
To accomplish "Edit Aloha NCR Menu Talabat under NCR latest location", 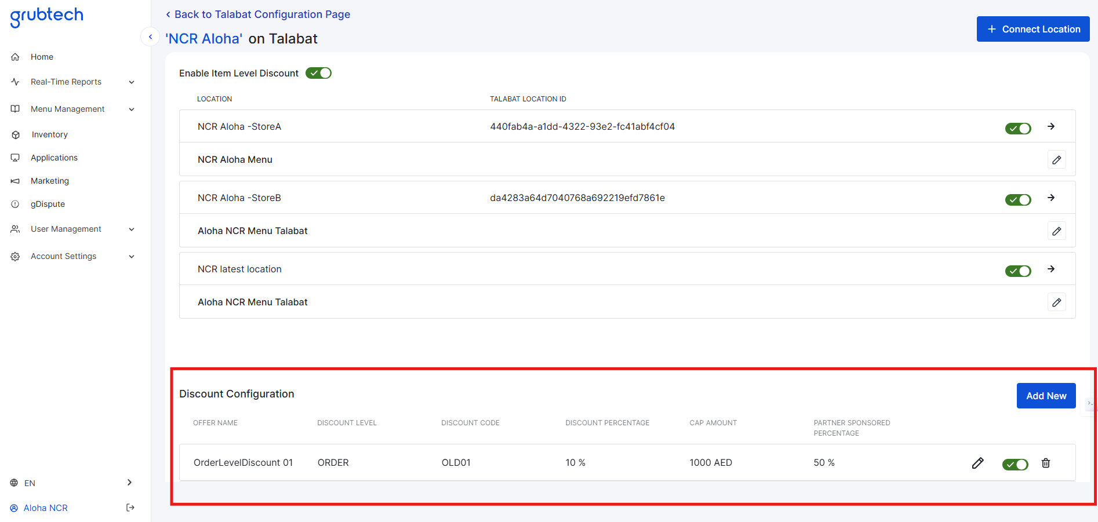I will (x=1057, y=302).
